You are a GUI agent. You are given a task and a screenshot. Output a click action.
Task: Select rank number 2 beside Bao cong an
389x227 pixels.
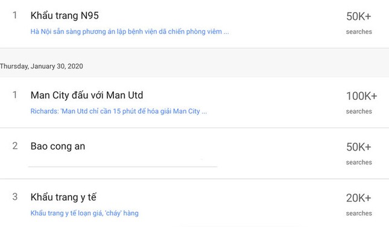pos(15,146)
